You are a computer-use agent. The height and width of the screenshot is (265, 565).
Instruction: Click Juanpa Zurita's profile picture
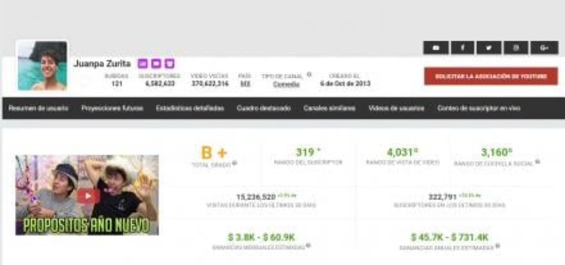(x=42, y=65)
